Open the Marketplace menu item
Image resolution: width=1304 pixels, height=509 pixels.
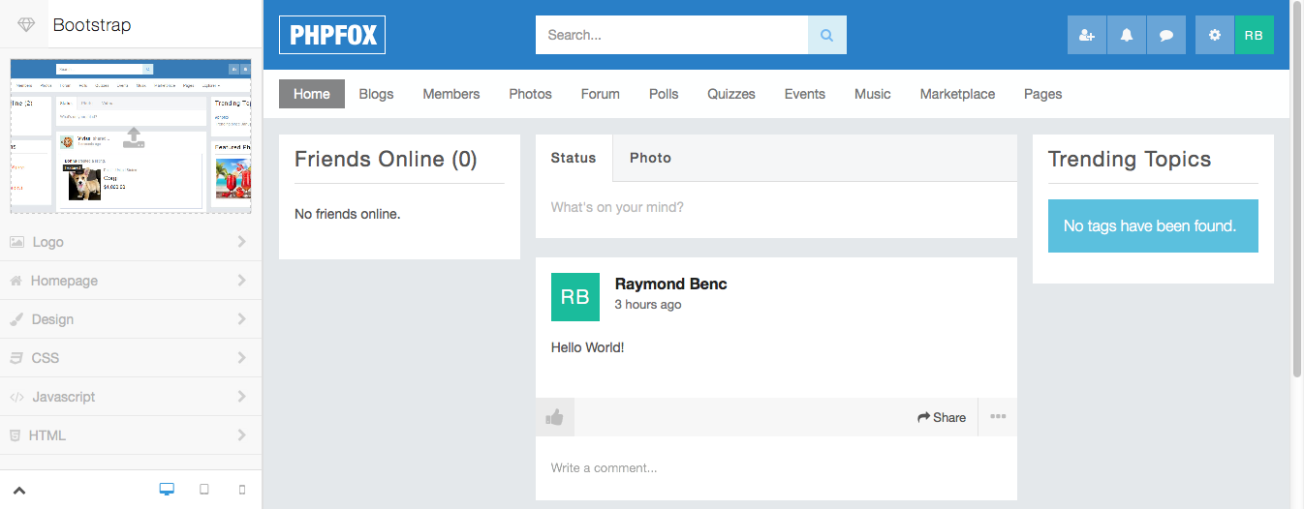957,94
